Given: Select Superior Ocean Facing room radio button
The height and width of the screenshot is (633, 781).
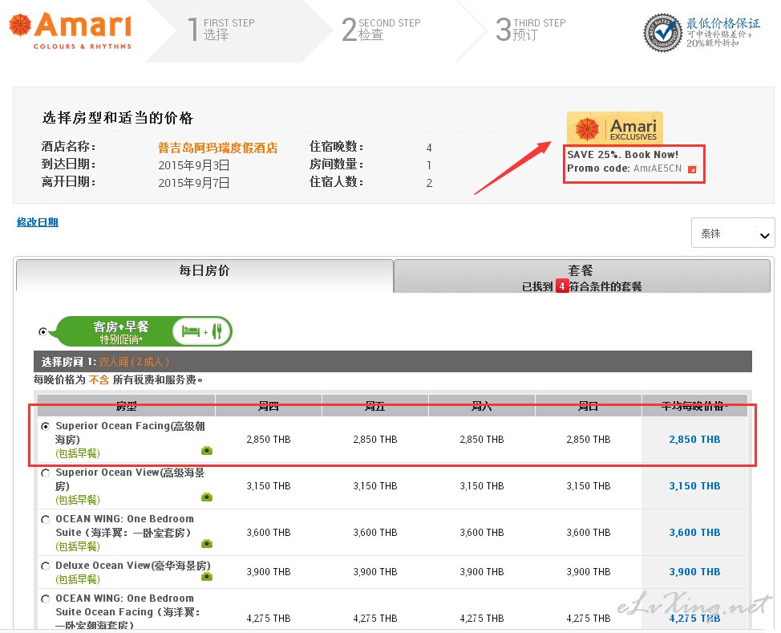Looking at the screenshot, I should 46,426.
